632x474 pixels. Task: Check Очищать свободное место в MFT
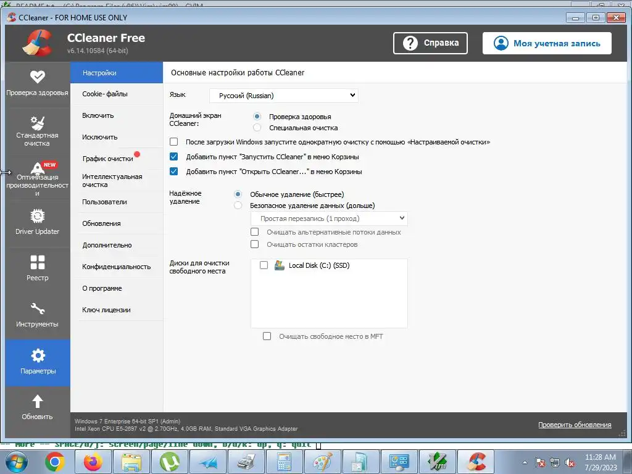pos(267,336)
